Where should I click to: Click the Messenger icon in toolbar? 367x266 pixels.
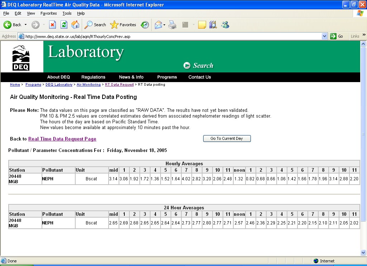225,25
